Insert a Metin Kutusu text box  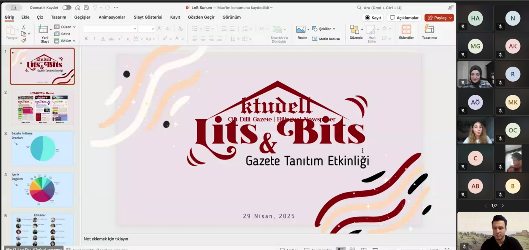coord(326,39)
